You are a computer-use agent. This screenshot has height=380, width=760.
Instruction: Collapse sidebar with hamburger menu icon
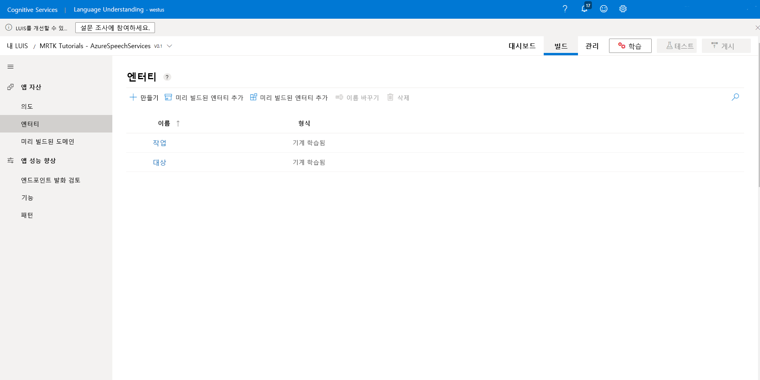(x=11, y=66)
